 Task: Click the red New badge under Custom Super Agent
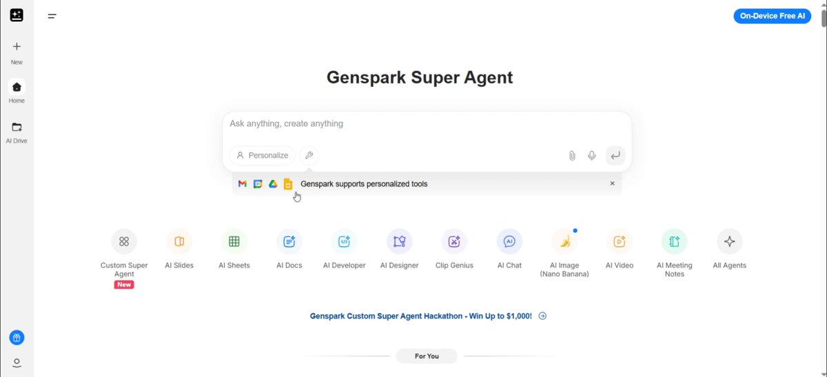tap(124, 285)
